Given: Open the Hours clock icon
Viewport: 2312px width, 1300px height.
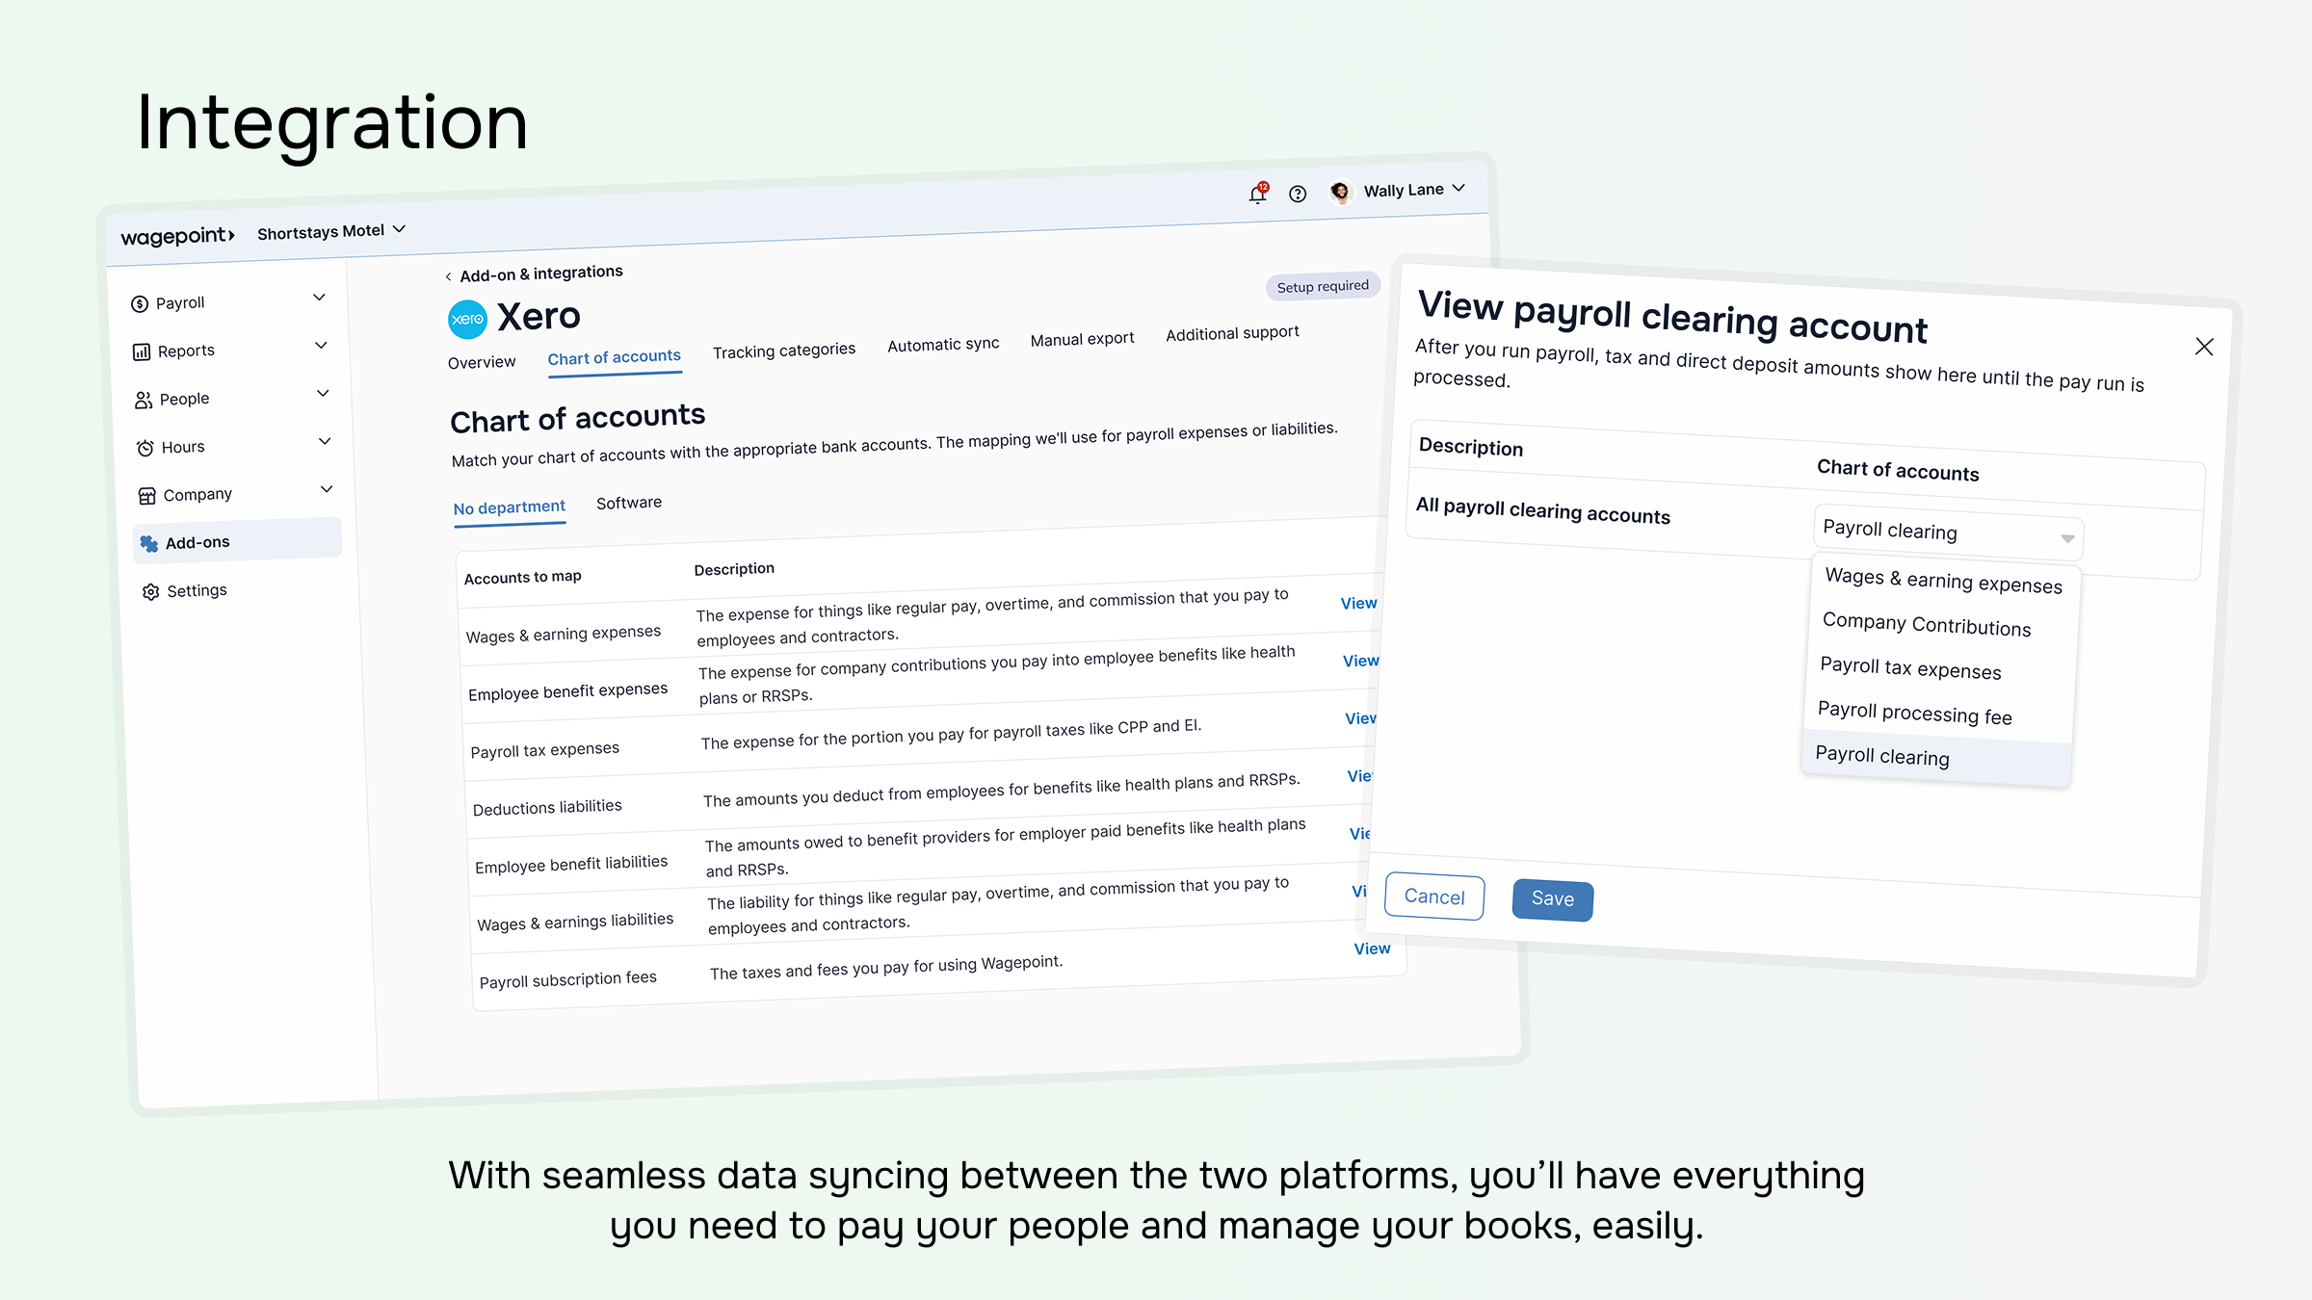Looking at the screenshot, I should coord(144,446).
